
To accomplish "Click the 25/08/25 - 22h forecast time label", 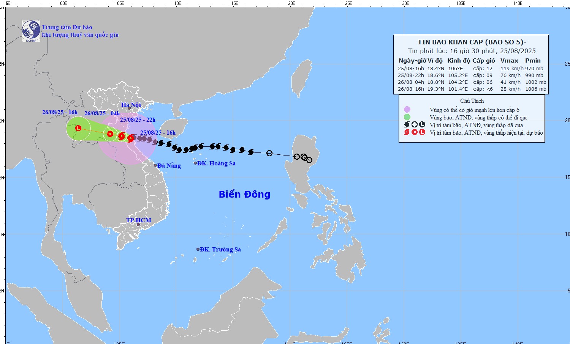I will tap(138, 120).
